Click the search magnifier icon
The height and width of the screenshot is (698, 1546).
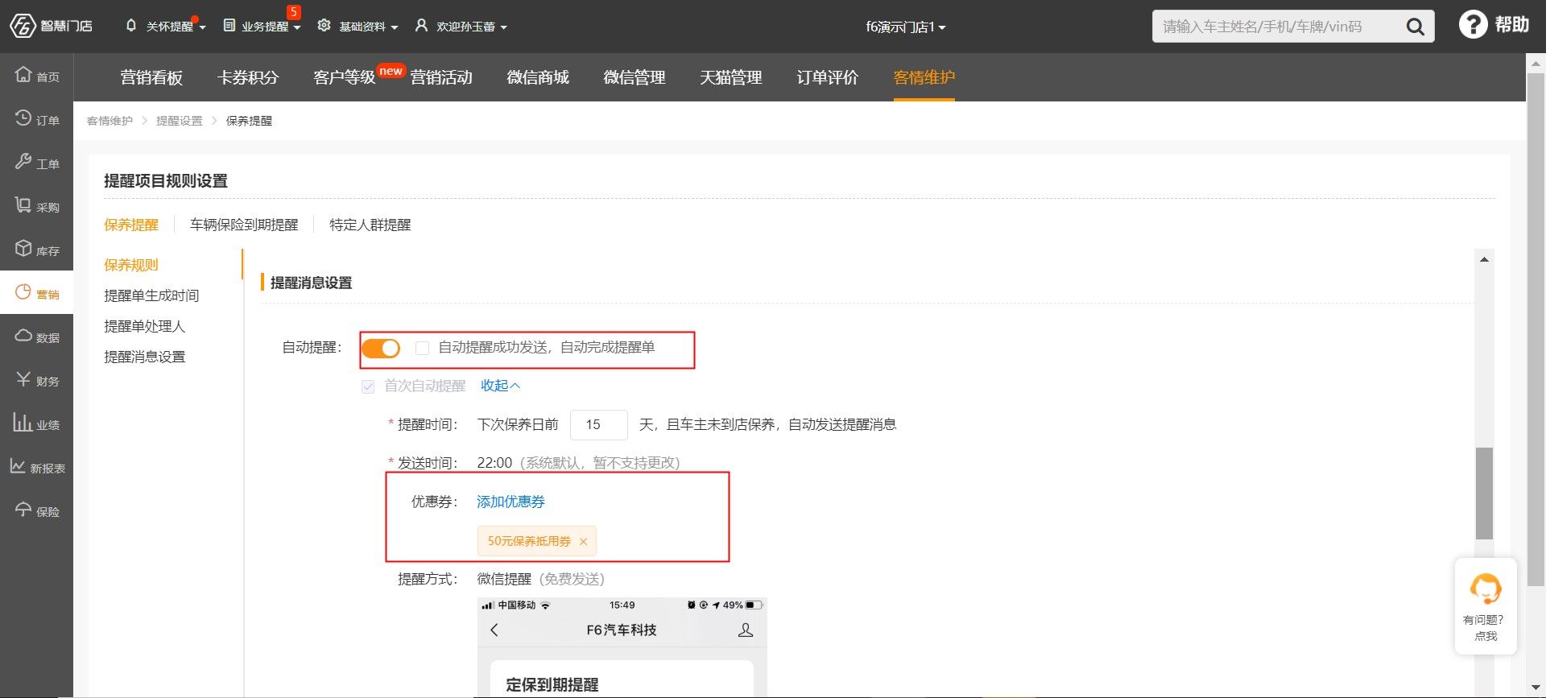pos(1415,27)
